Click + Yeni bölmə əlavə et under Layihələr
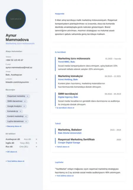 pos(64,176)
